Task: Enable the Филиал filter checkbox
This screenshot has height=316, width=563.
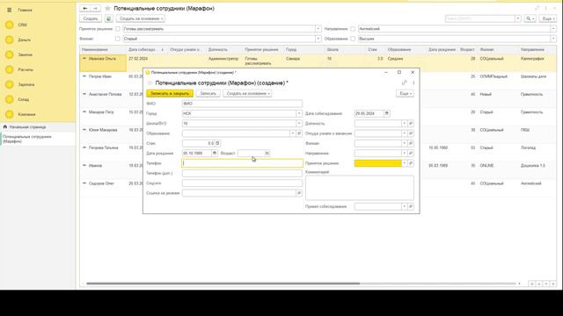Action: [x=117, y=39]
